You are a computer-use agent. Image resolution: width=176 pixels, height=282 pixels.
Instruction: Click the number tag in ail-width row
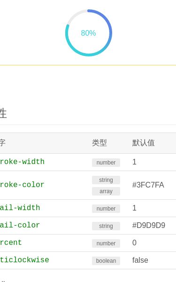(106, 209)
